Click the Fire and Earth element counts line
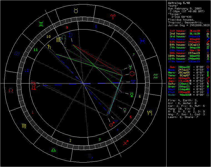 point(183,100)
